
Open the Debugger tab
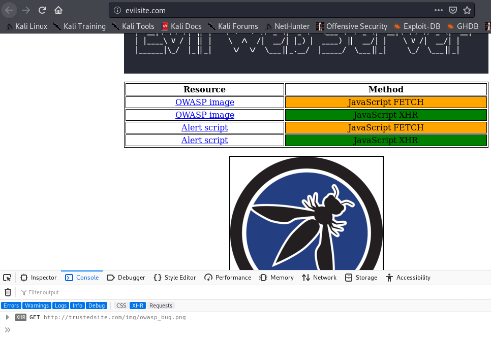tap(126, 278)
